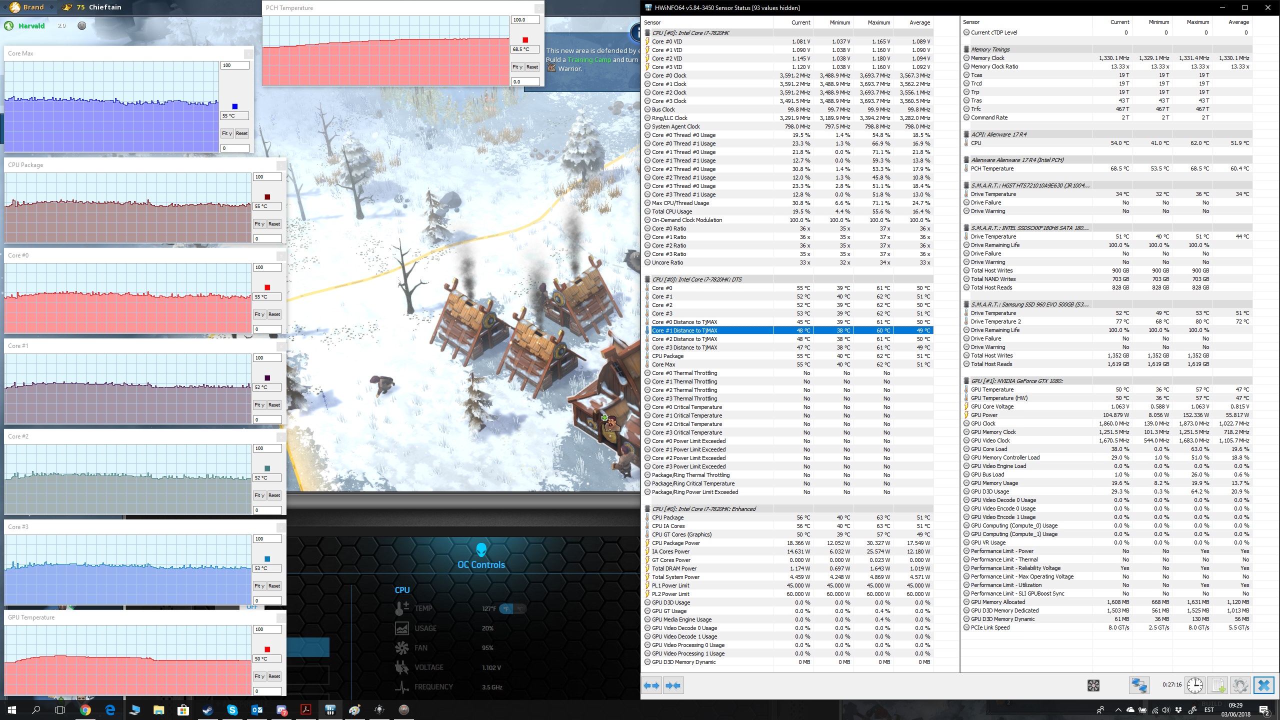Click the volume speaker tray icon
This screenshot has height=720, width=1280.
pyautogui.click(x=1166, y=710)
